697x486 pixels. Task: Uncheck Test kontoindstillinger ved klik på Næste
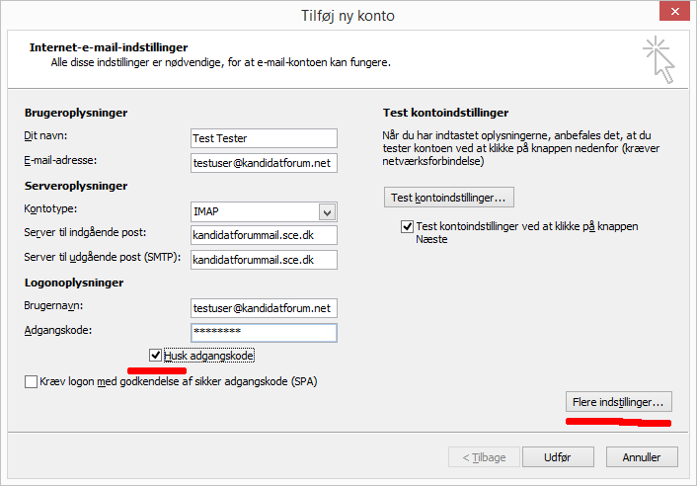click(408, 227)
